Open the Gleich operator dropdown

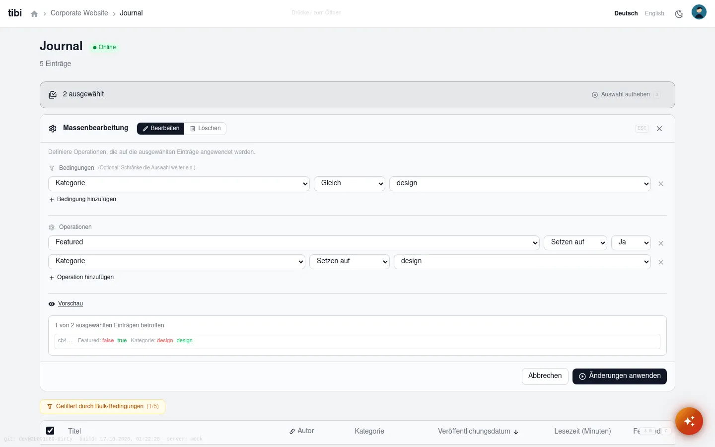350,184
